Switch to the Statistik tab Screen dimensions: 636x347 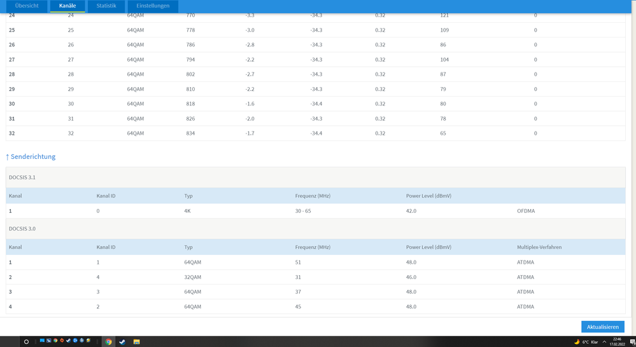106,6
